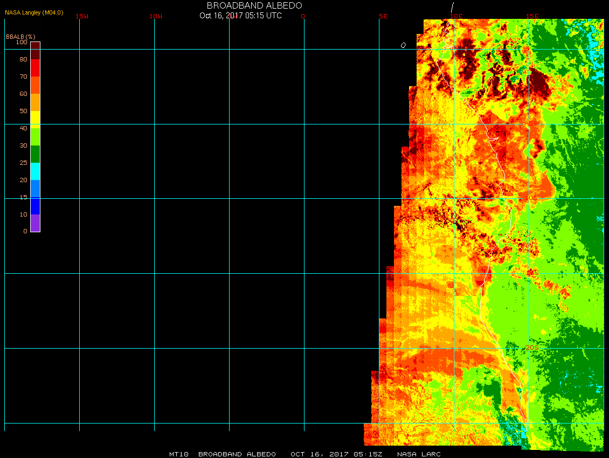The height and width of the screenshot is (458, 609).
Task: Pick the yellow swatch in the color legend
Action: pos(35,119)
